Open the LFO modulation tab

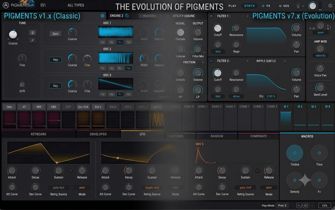pyautogui.click(x=142, y=134)
